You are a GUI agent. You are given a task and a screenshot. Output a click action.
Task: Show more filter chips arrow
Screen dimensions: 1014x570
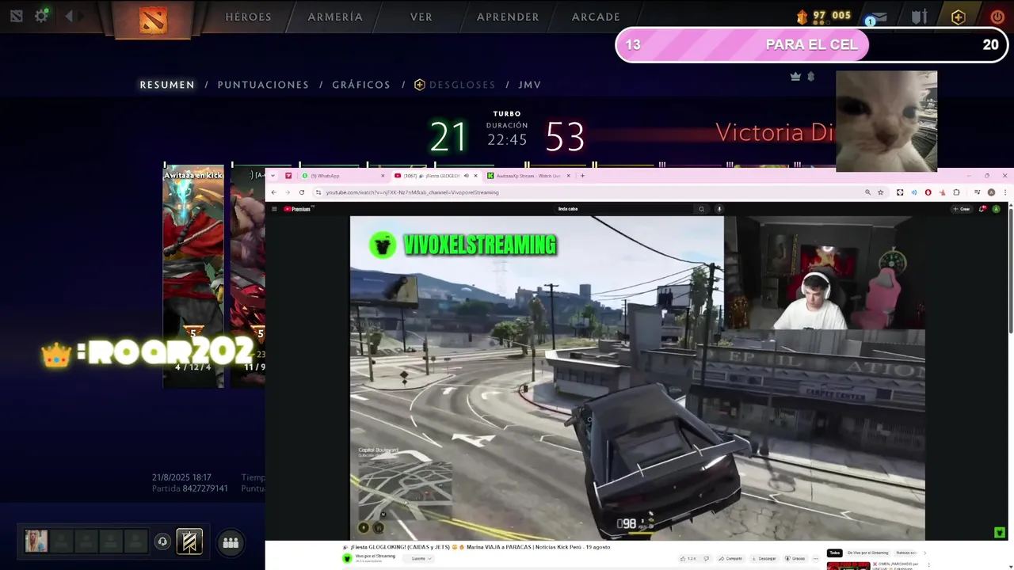925,553
